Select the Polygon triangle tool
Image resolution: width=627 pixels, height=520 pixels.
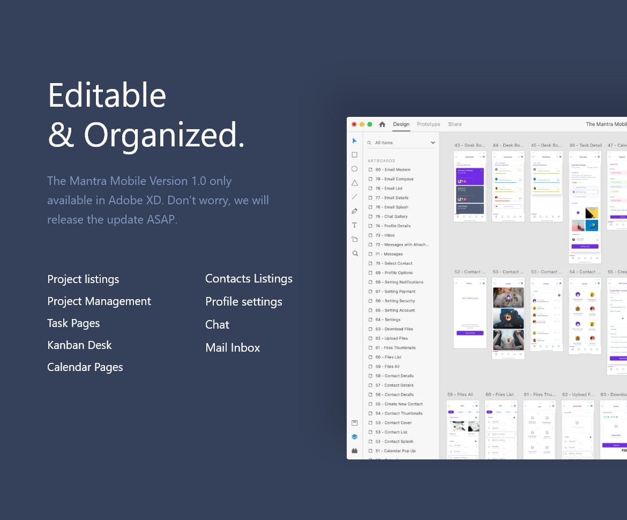pos(354,183)
